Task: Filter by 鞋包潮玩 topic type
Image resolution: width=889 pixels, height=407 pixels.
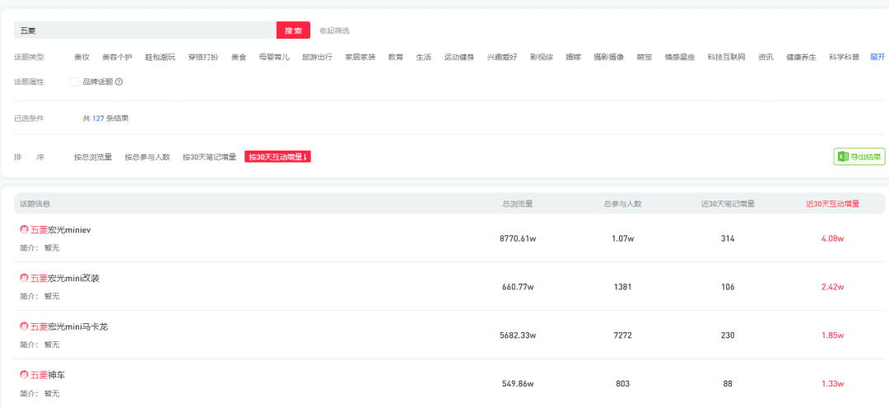Action: [x=161, y=58]
